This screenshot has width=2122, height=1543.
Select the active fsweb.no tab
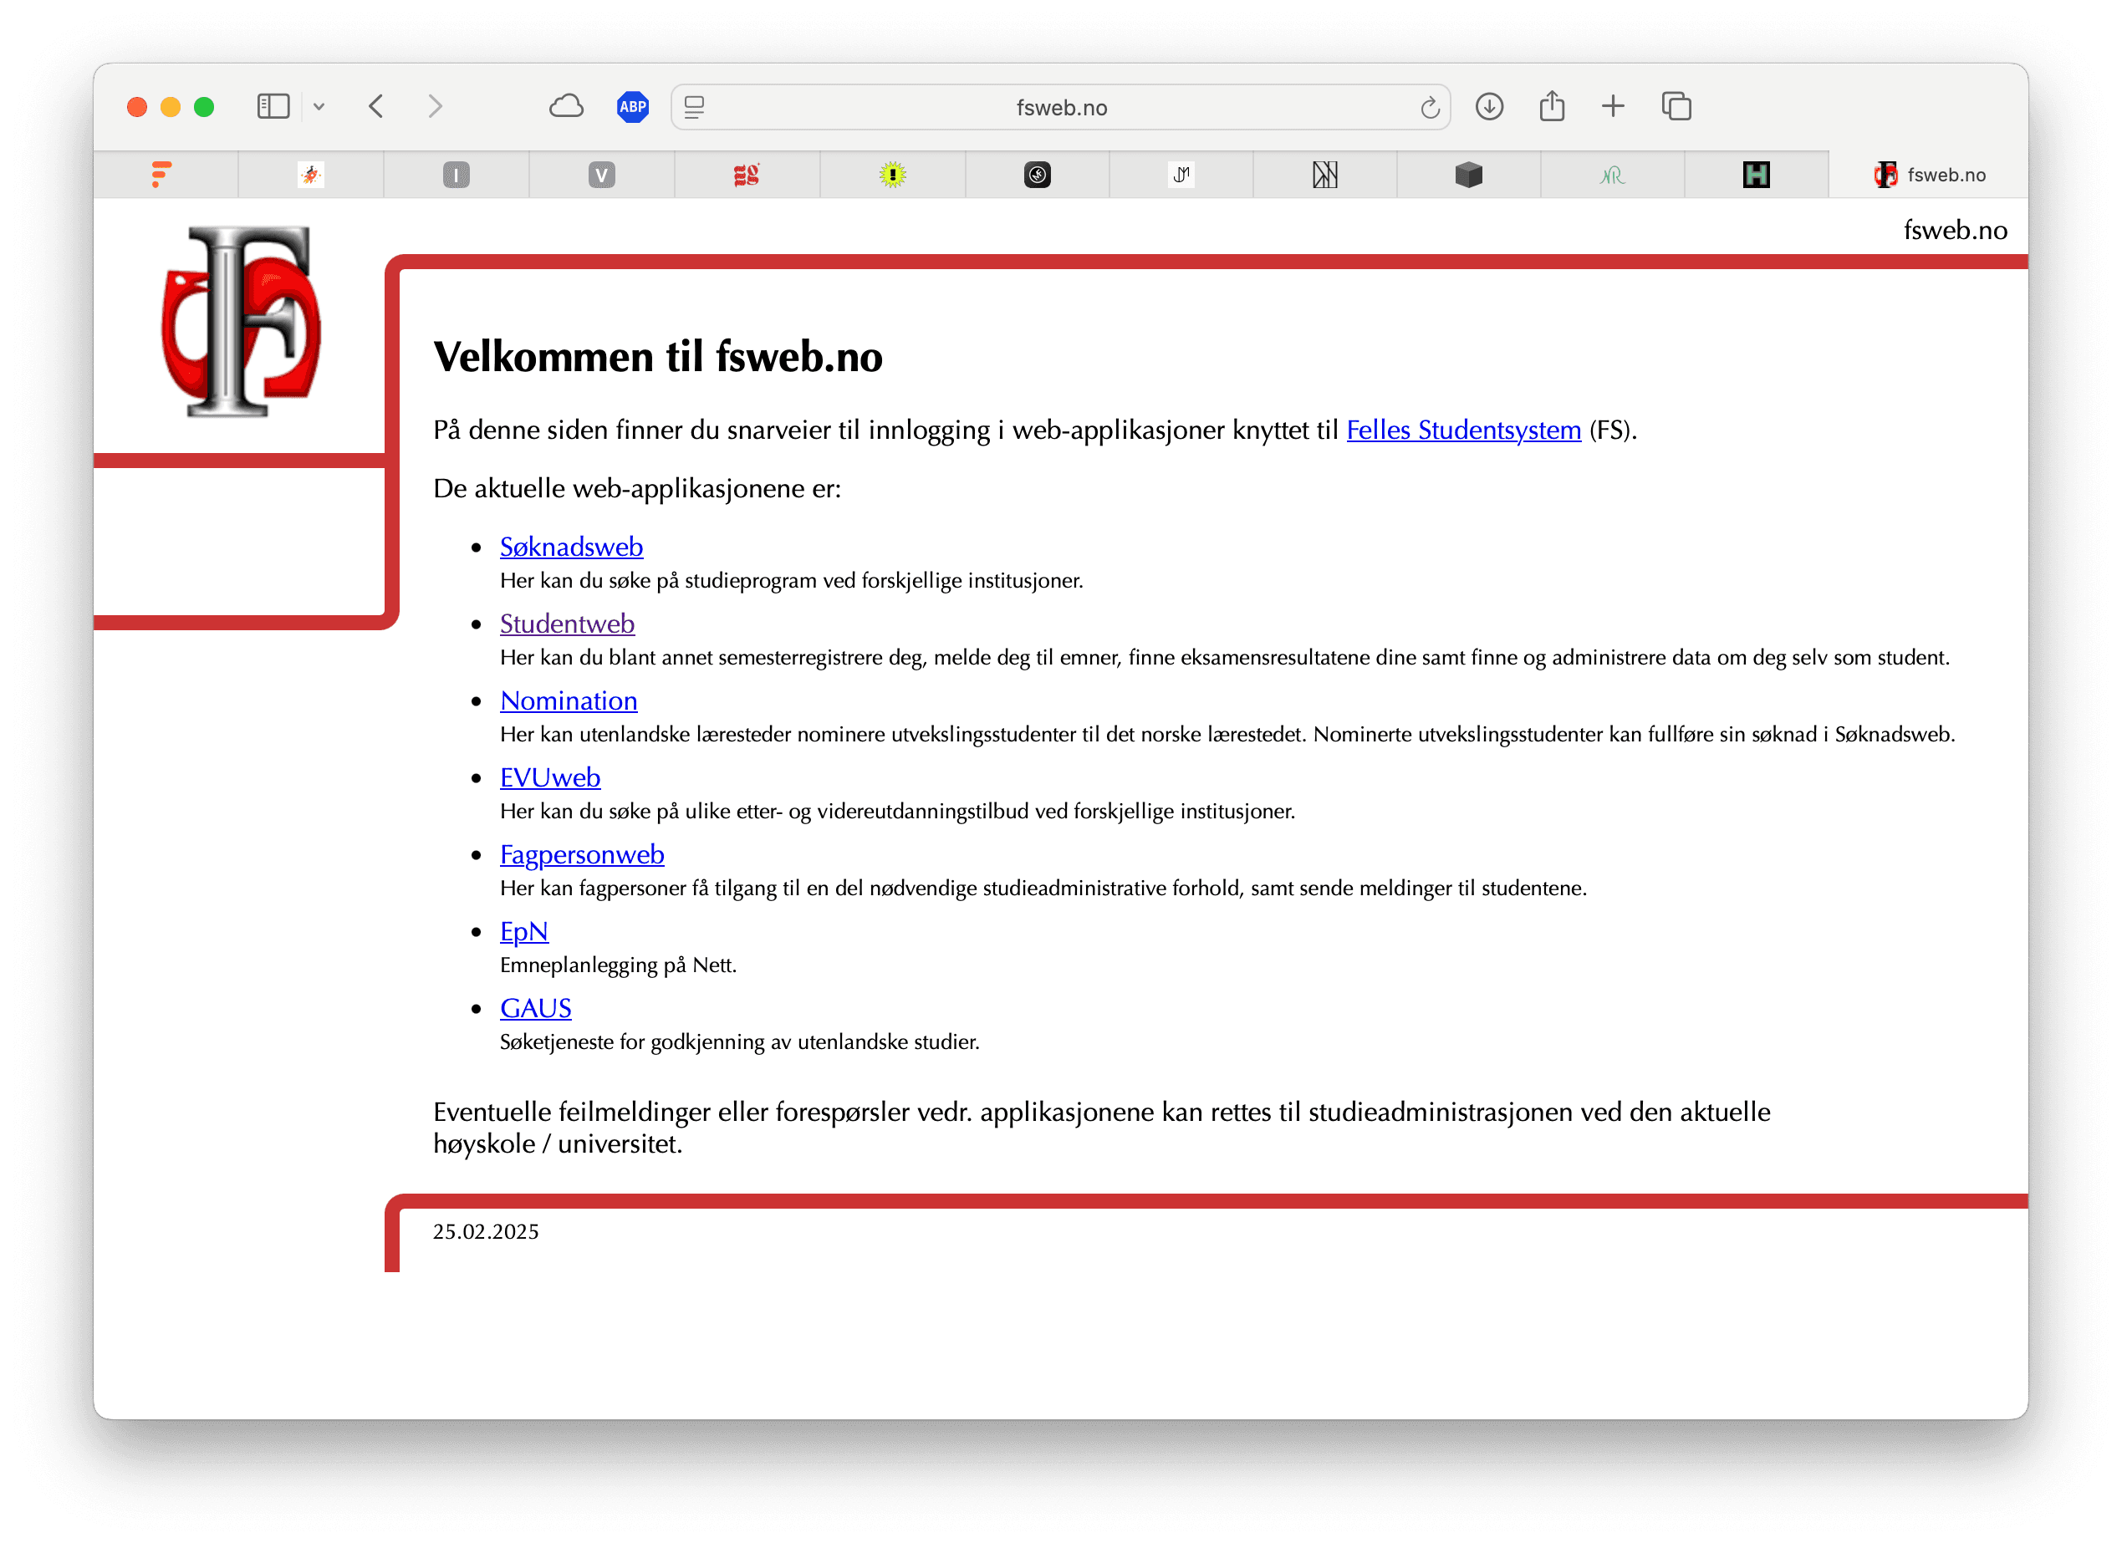[x=1929, y=175]
